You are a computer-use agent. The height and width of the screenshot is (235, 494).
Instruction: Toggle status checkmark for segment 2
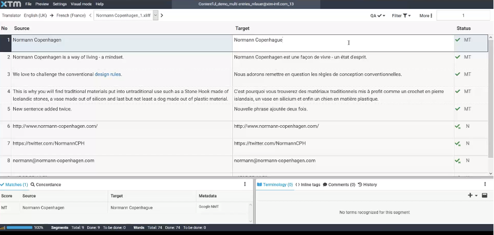(457, 57)
